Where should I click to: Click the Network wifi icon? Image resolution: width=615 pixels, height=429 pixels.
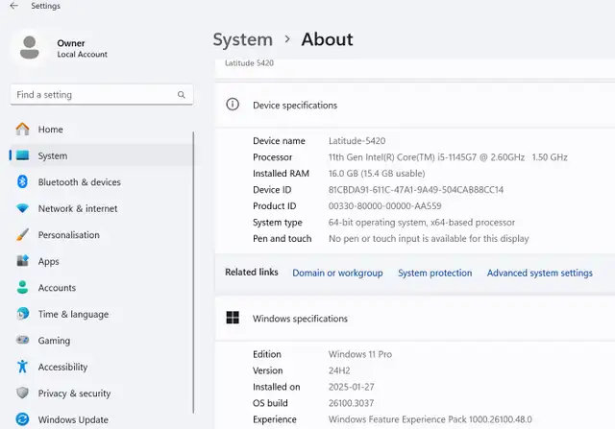tap(22, 208)
